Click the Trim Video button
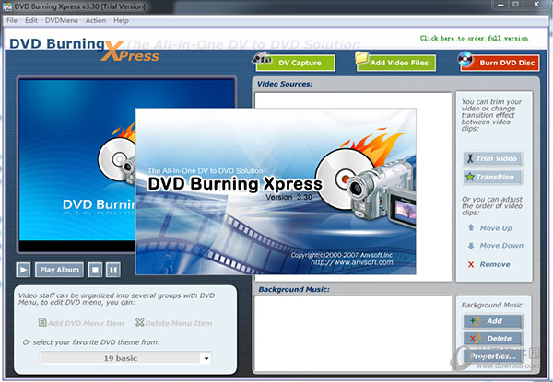 493,158
